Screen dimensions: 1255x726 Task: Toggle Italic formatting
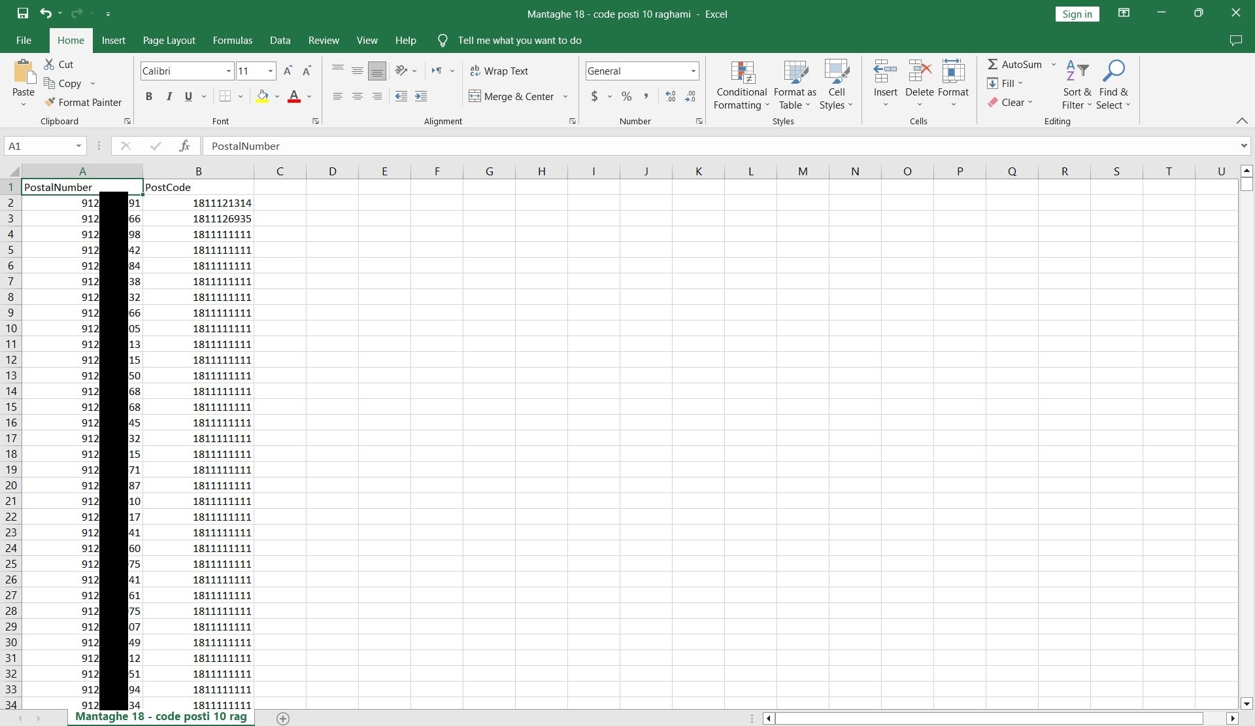(x=169, y=96)
